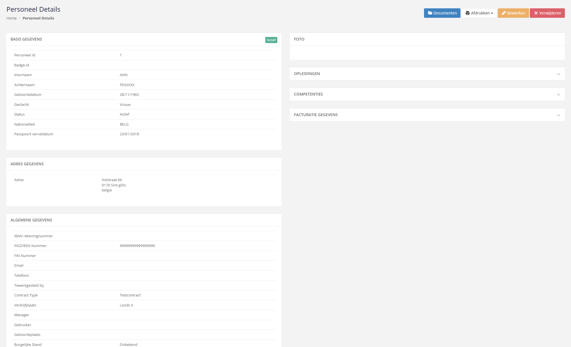Select the address line Aststraat 66
This screenshot has width=571, height=347.
[112, 180]
